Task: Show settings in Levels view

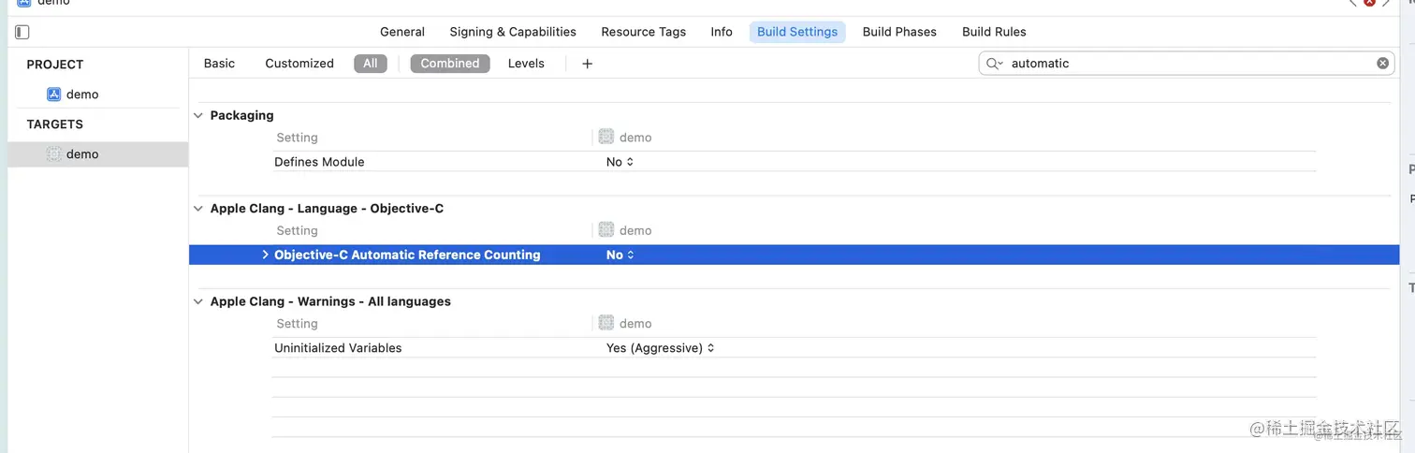Action: point(526,64)
